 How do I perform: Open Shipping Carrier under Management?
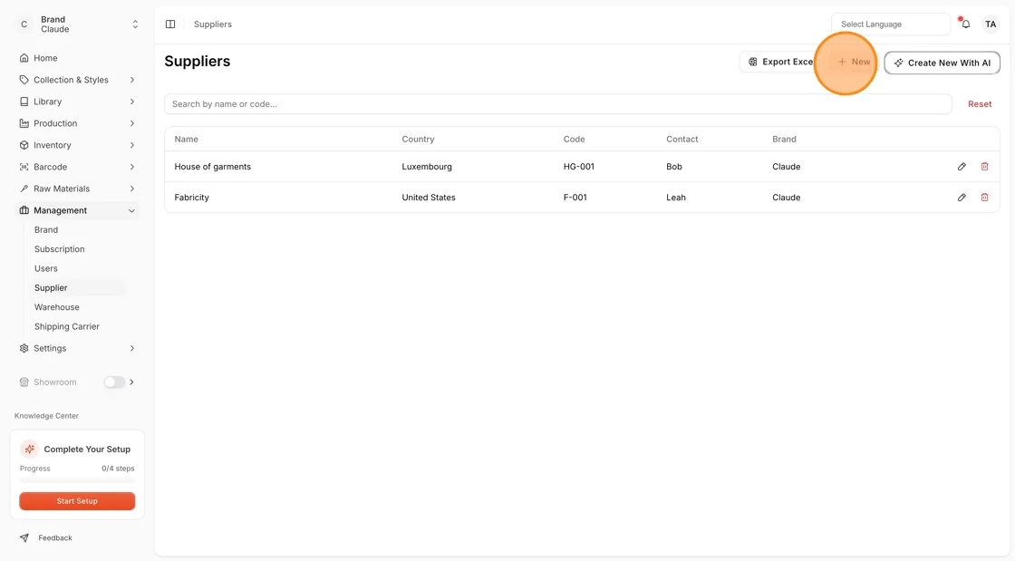[x=67, y=327]
